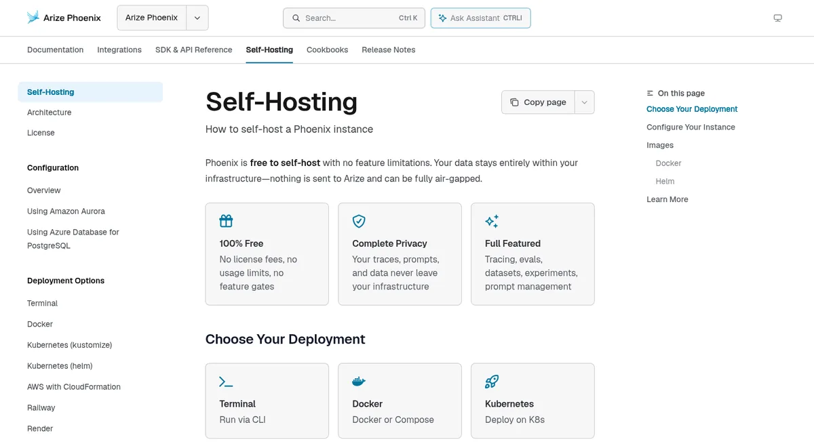Go to SDK & API Reference tab

point(194,50)
